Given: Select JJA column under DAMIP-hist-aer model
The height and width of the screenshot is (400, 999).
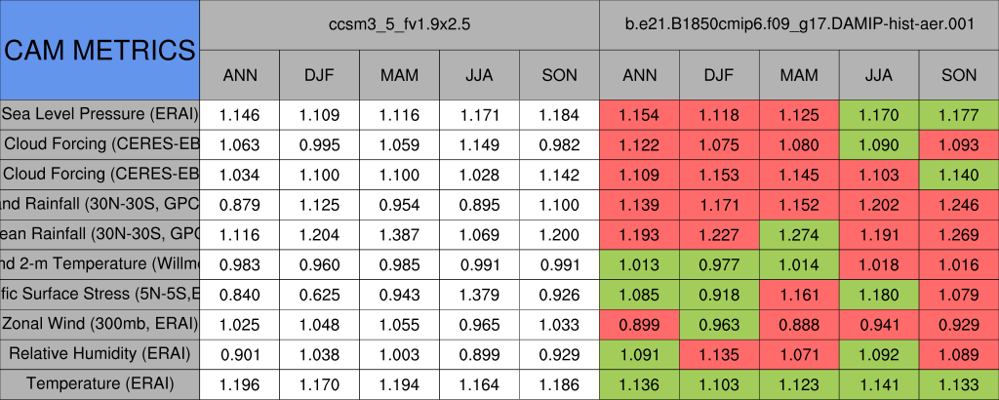Looking at the screenshot, I should pyautogui.click(x=879, y=75).
